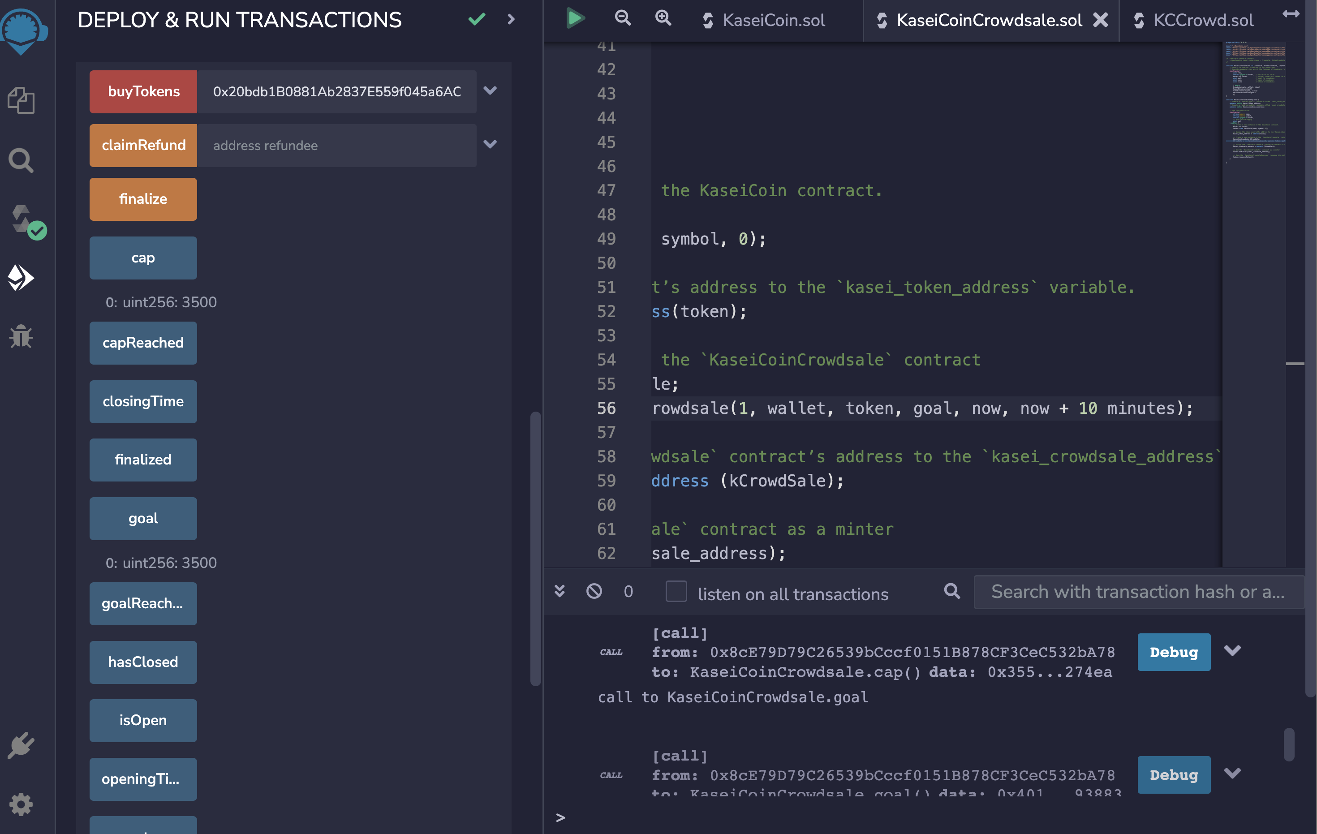
Task: Enable listen on all transactions checkbox
Action: [676, 592]
